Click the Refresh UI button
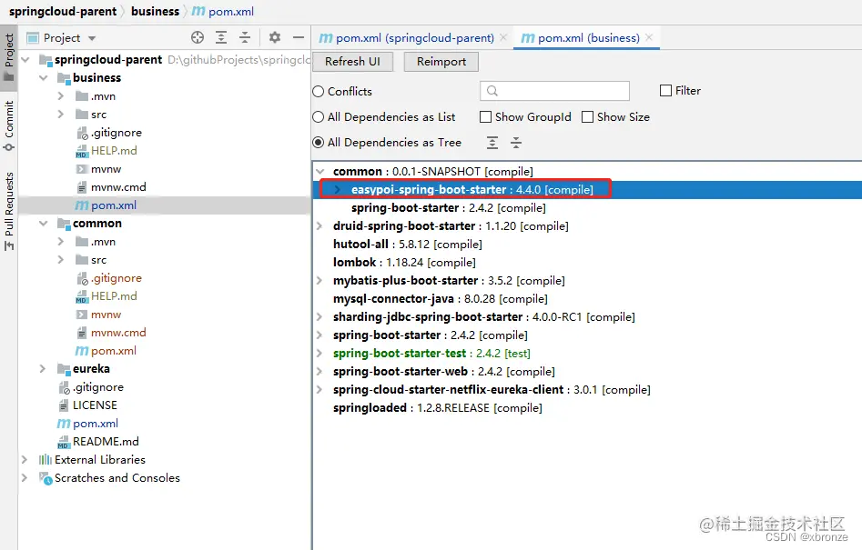This screenshot has height=550, width=862. [352, 62]
